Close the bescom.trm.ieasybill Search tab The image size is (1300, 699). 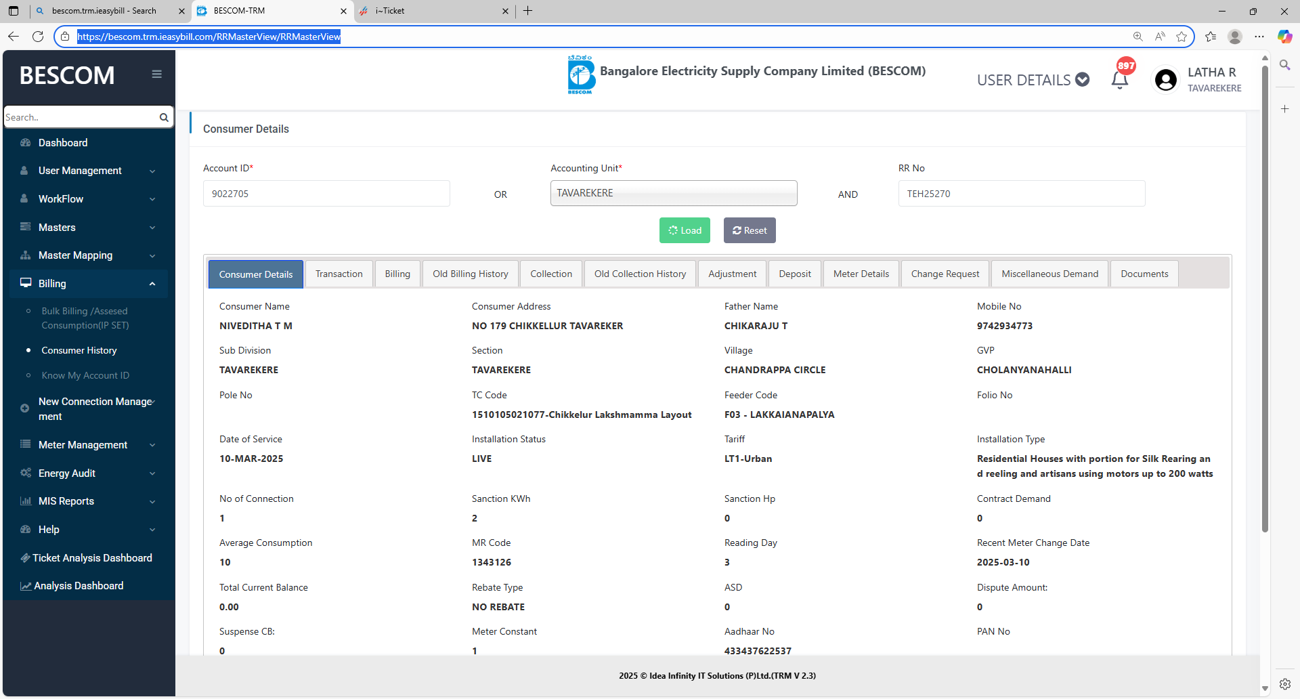pyautogui.click(x=181, y=11)
